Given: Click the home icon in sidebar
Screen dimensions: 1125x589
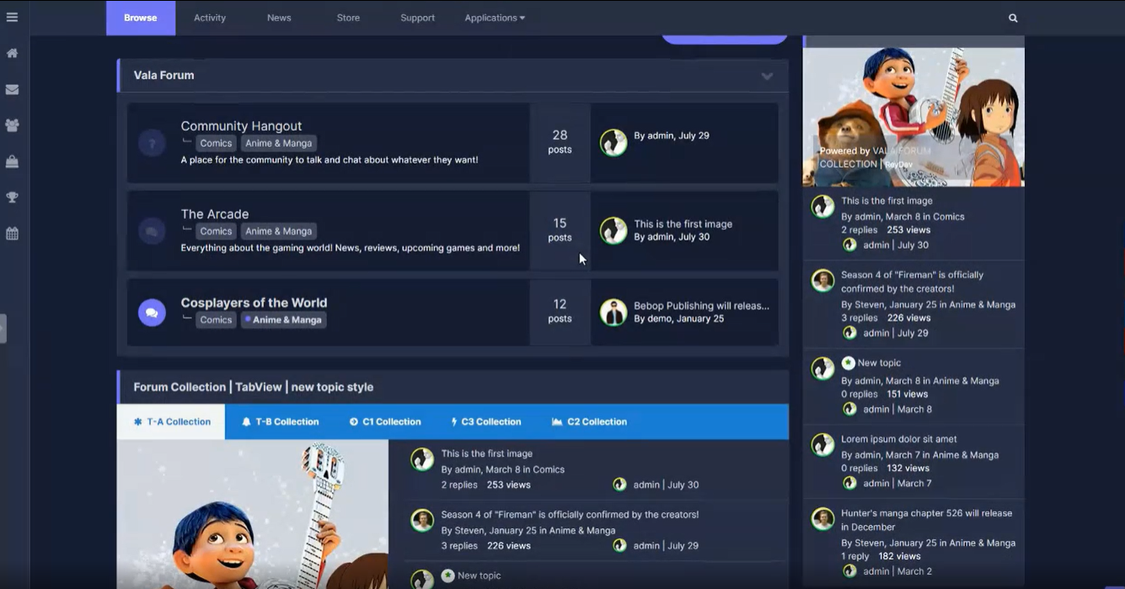Looking at the screenshot, I should click(x=12, y=53).
